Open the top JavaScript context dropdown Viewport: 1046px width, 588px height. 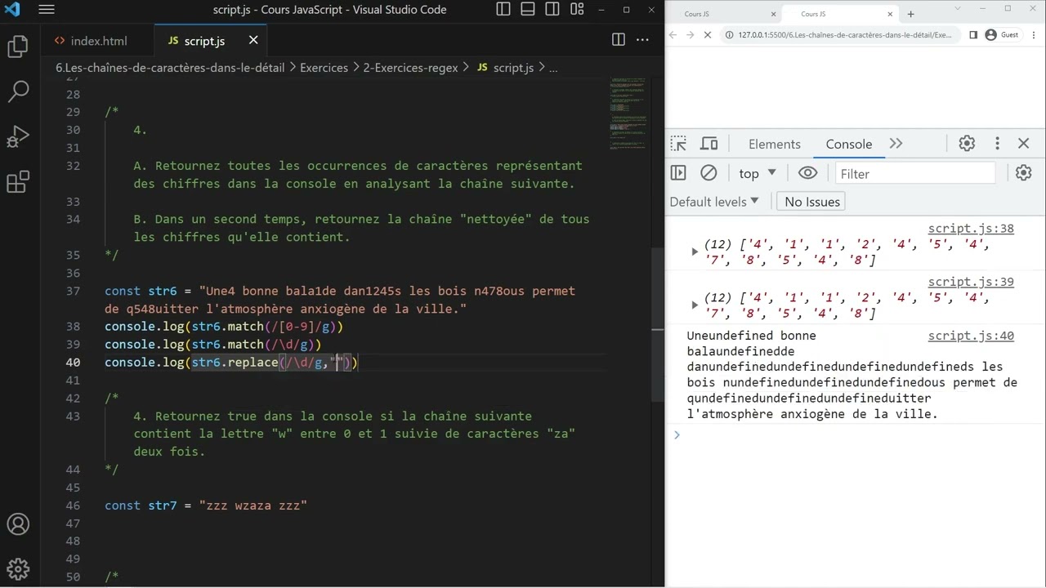(x=756, y=173)
